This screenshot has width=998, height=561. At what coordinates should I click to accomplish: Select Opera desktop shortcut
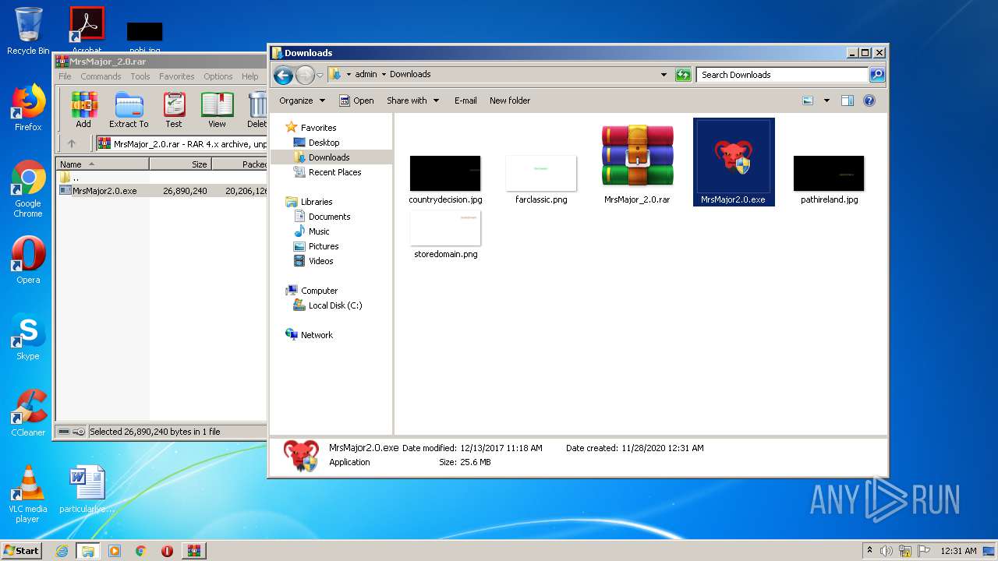pos(28,260)
